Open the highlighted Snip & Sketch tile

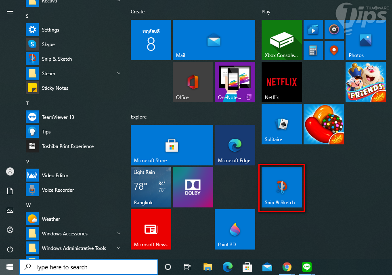[x=281, y=188]
